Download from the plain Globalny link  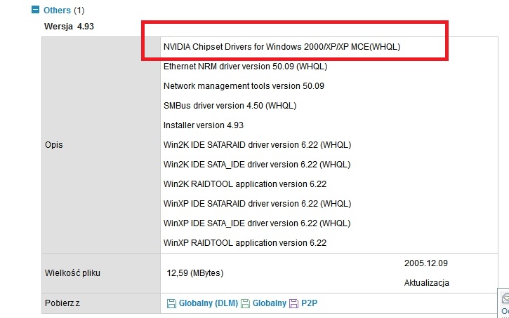(x=270, y=303)
